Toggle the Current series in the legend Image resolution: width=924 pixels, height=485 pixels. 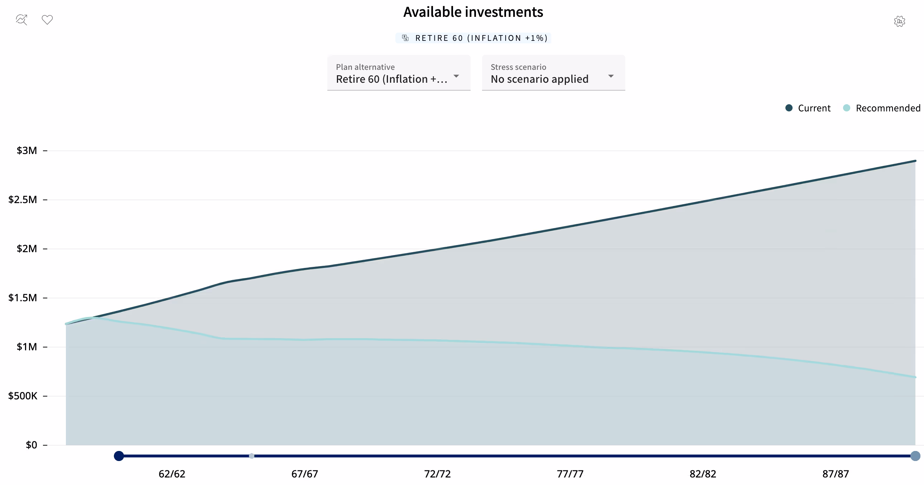pyautogui.click(x=808, y=108)
